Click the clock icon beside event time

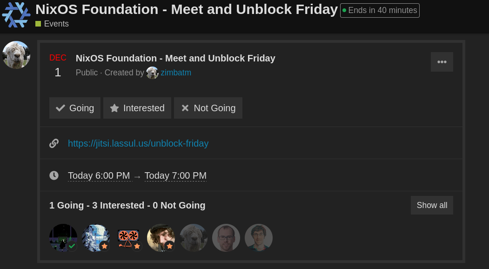coord(54,175)
